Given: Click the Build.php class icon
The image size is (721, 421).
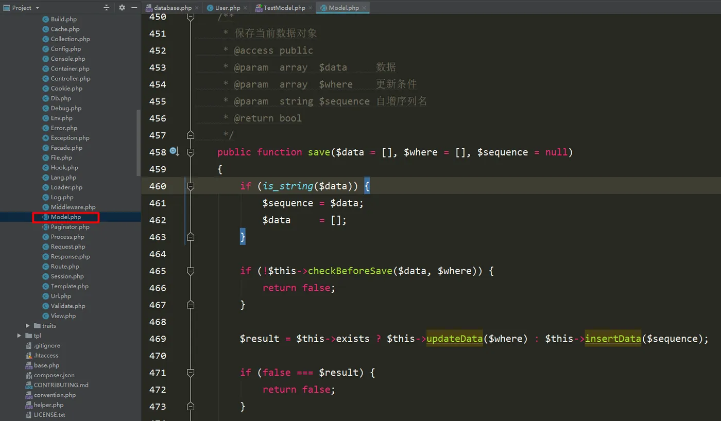Looking at the screenshot, I should pos(45,19).
